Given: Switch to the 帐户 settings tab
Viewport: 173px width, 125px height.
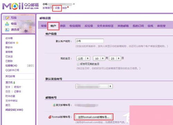Looking at the screenshot, I should coord(53,26).
